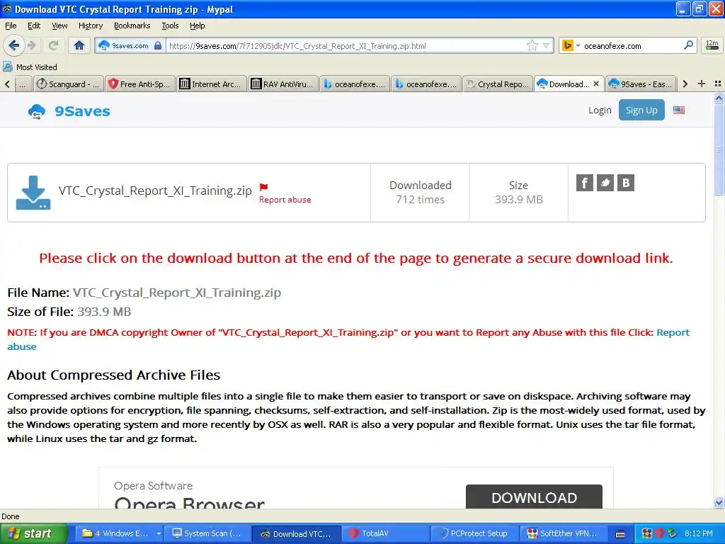725x544 pixels.
Task: Close the current Download tab
Action: [596, 84]
